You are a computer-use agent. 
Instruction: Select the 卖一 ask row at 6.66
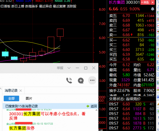pos(132,35)
